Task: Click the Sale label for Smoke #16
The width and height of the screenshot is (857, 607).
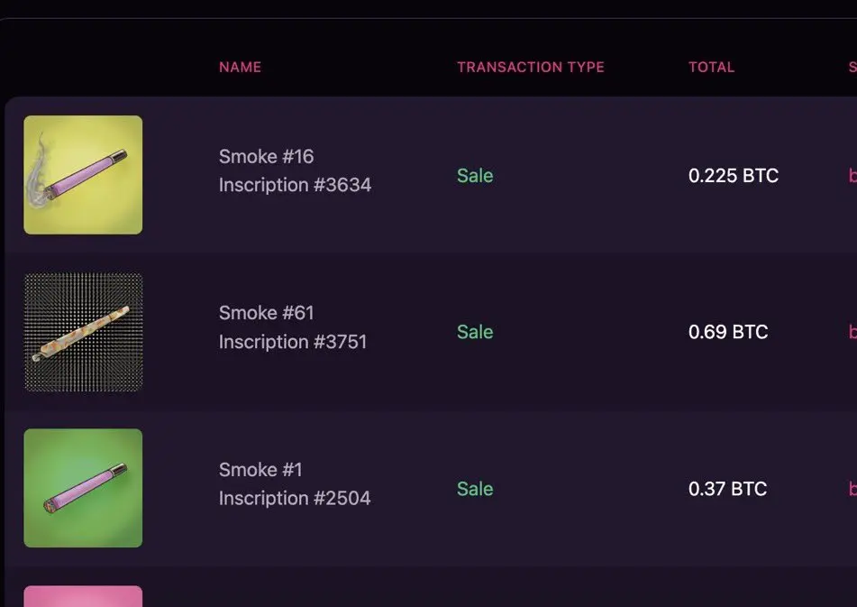Action: tap(475, 176)
